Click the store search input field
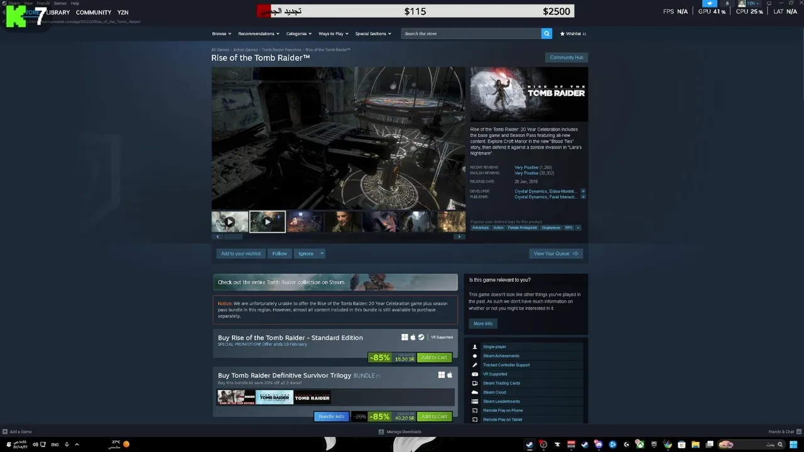 point(471,33)
